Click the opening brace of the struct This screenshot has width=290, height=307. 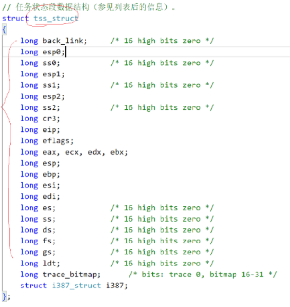pos(4,30)
